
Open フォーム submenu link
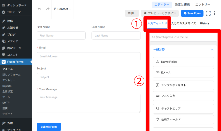coord(8,69)
